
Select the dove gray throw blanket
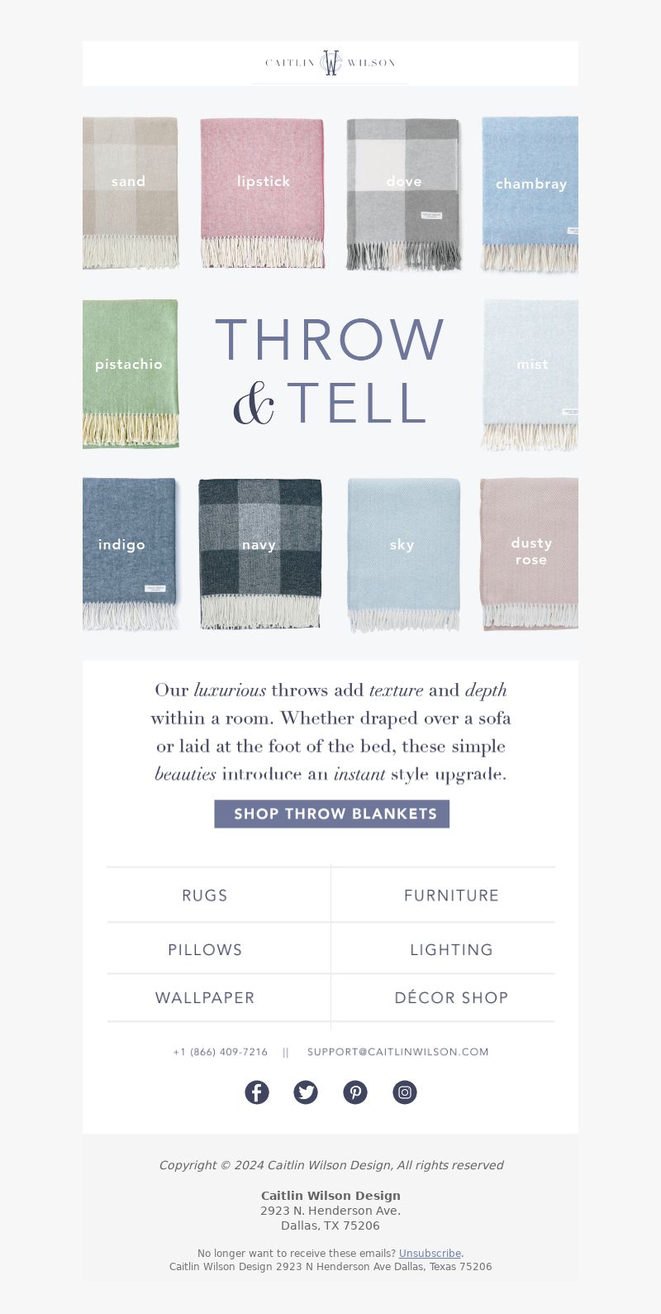(x=403, y=194)
